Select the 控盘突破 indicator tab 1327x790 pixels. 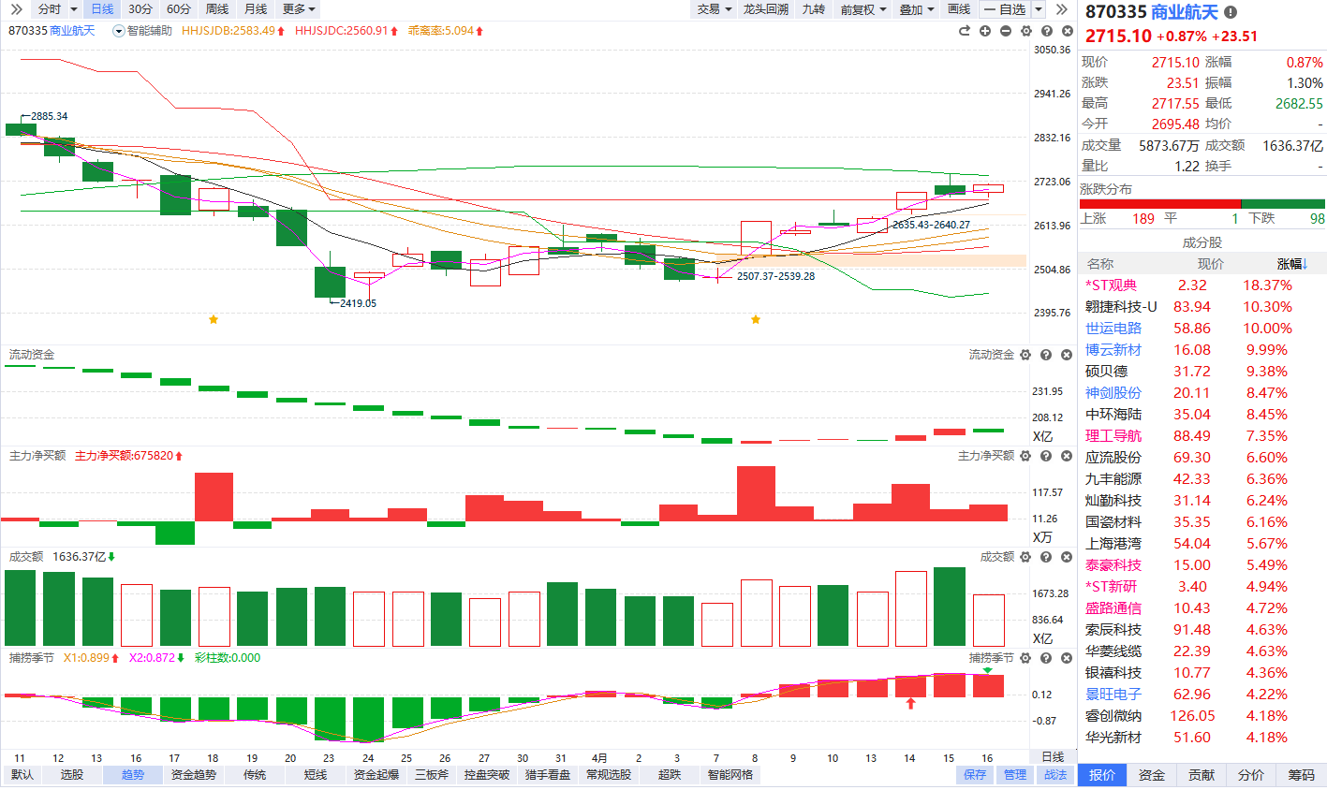[x=487, y=775]
